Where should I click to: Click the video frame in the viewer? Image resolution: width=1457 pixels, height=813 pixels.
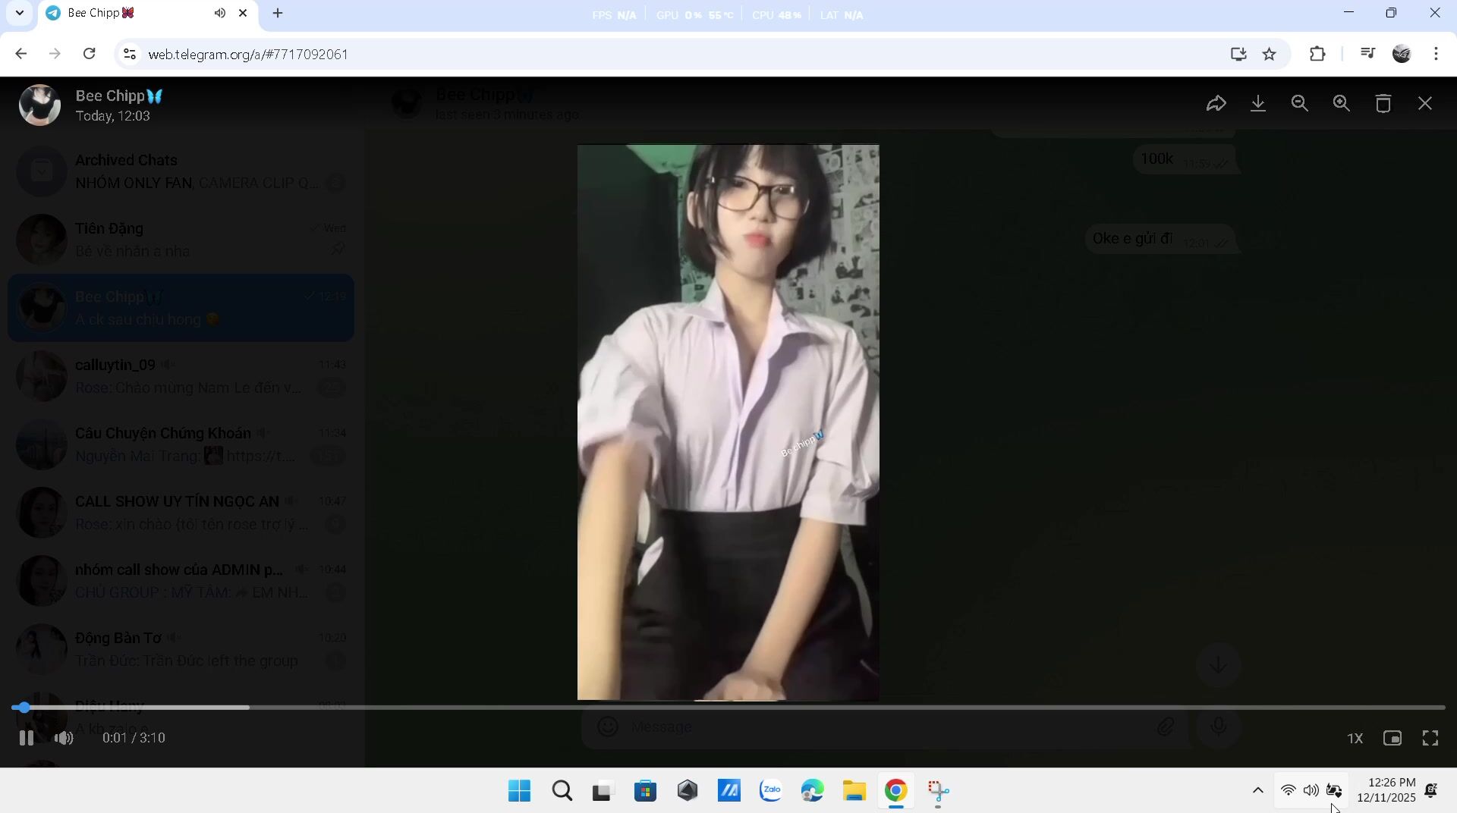[x=728, y=422]
